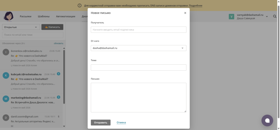Click the Отправить button
Viewport: 280px width, 130px height.
[x=101, y=123]
